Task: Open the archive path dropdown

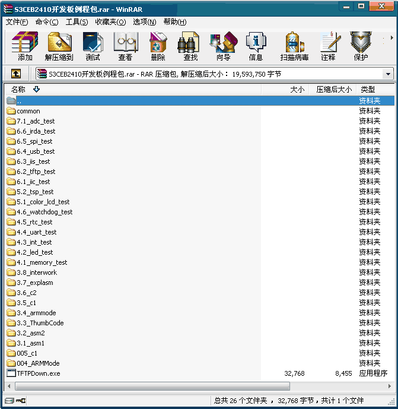Action: click(x=388, y=74)
